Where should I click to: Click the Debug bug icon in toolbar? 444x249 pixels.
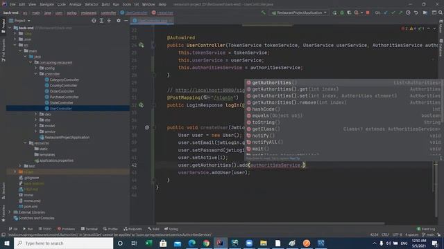[342, 12]
